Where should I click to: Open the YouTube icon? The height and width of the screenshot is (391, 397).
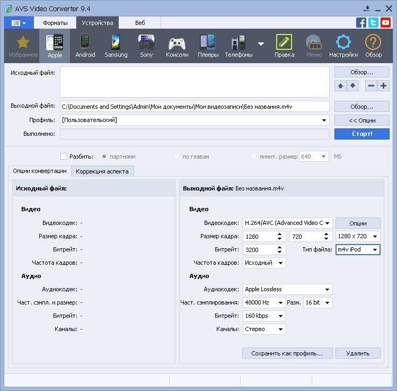coord(386,23)
